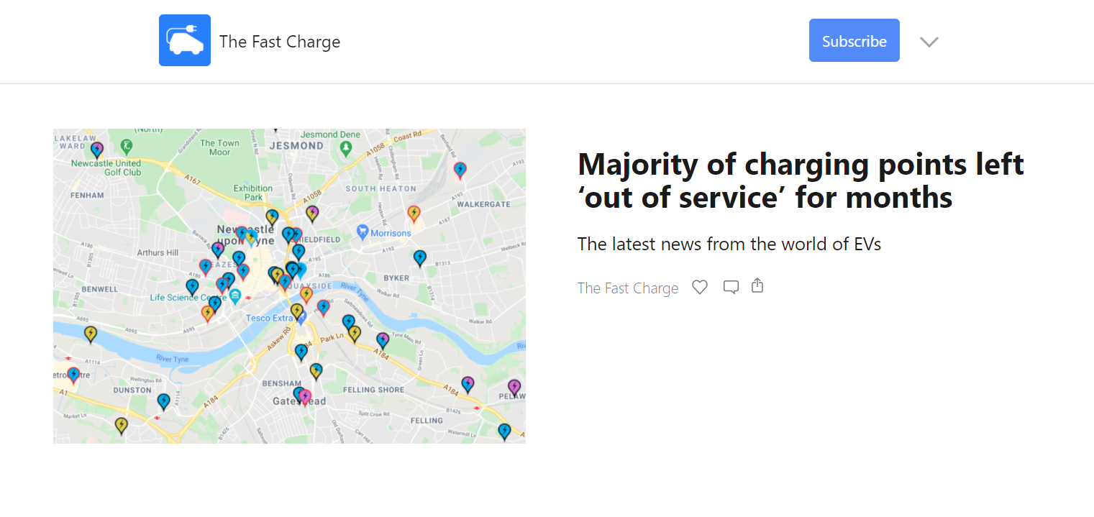Screen dimensions: 1094x517
Task: Click the purple pin by Newcastle United Golf Club
Action: point(96,149)
